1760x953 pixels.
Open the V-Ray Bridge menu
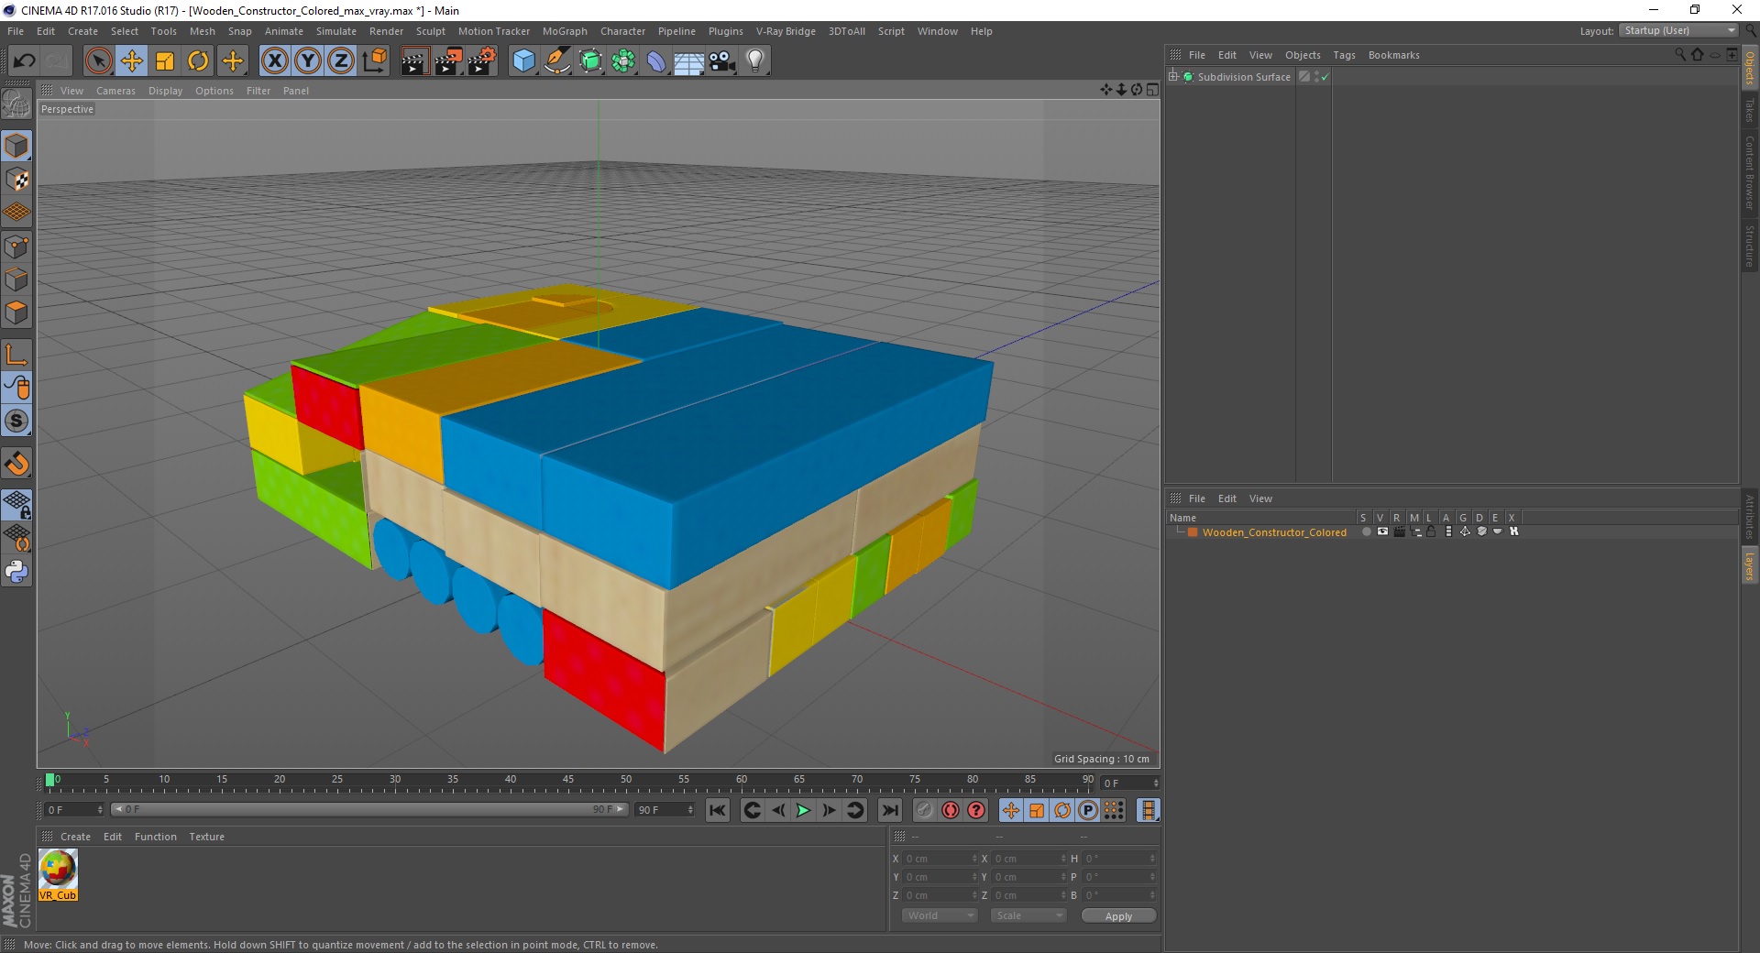786,31
